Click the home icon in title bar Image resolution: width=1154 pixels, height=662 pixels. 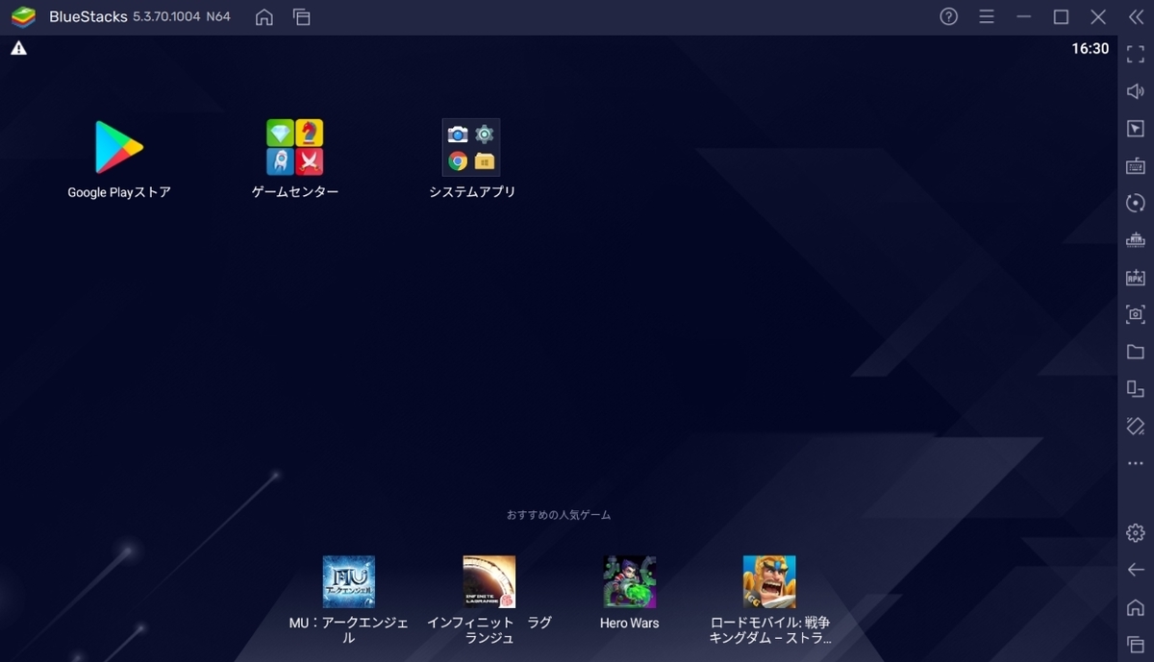[x=263, y=17]
